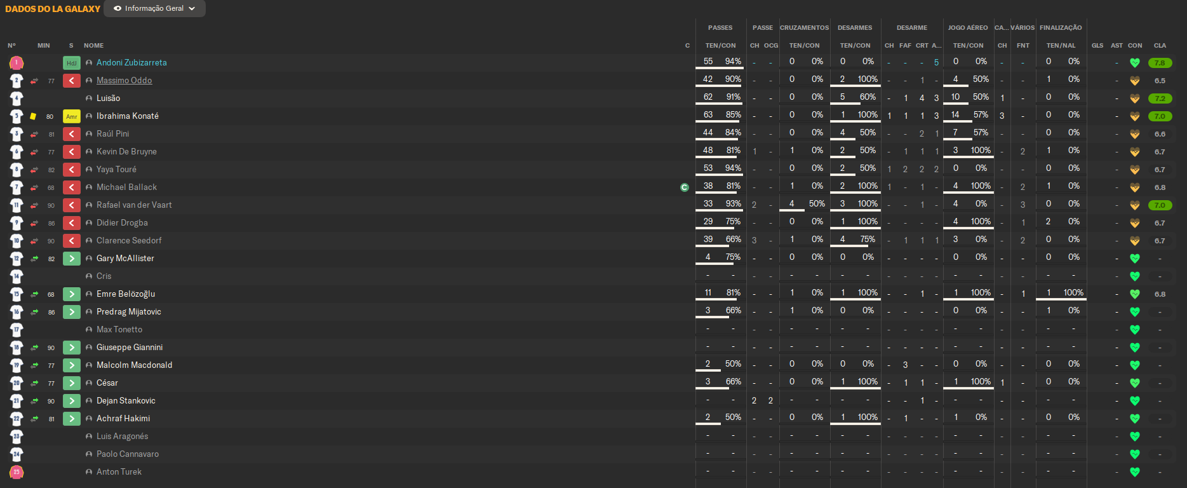This screenshot has width=1187, height=488.
Task: Click Rafael van der Vaart's 7.0 rating
Action: (x=1160, y=205)
